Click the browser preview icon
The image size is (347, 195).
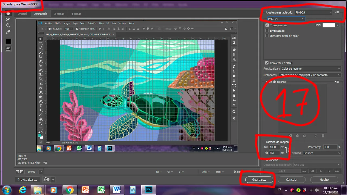pyautogui.click(x=47, y=179)
